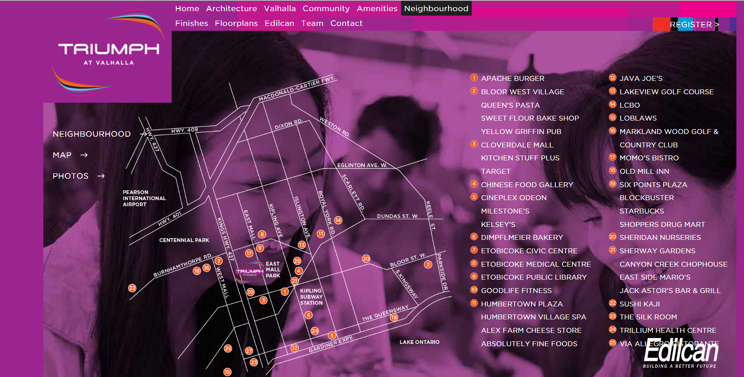Click the arrow beside PHOTOS

pos(101,176)
